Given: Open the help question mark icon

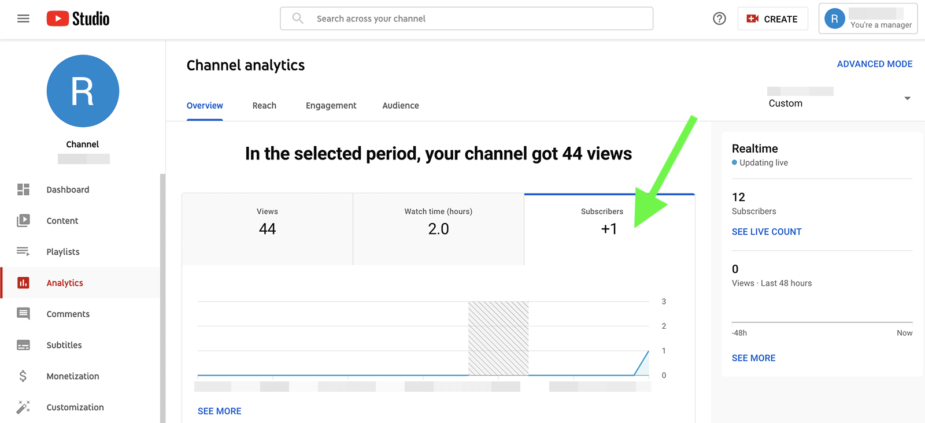Looking at the screenshot, I should pos(719,19).
